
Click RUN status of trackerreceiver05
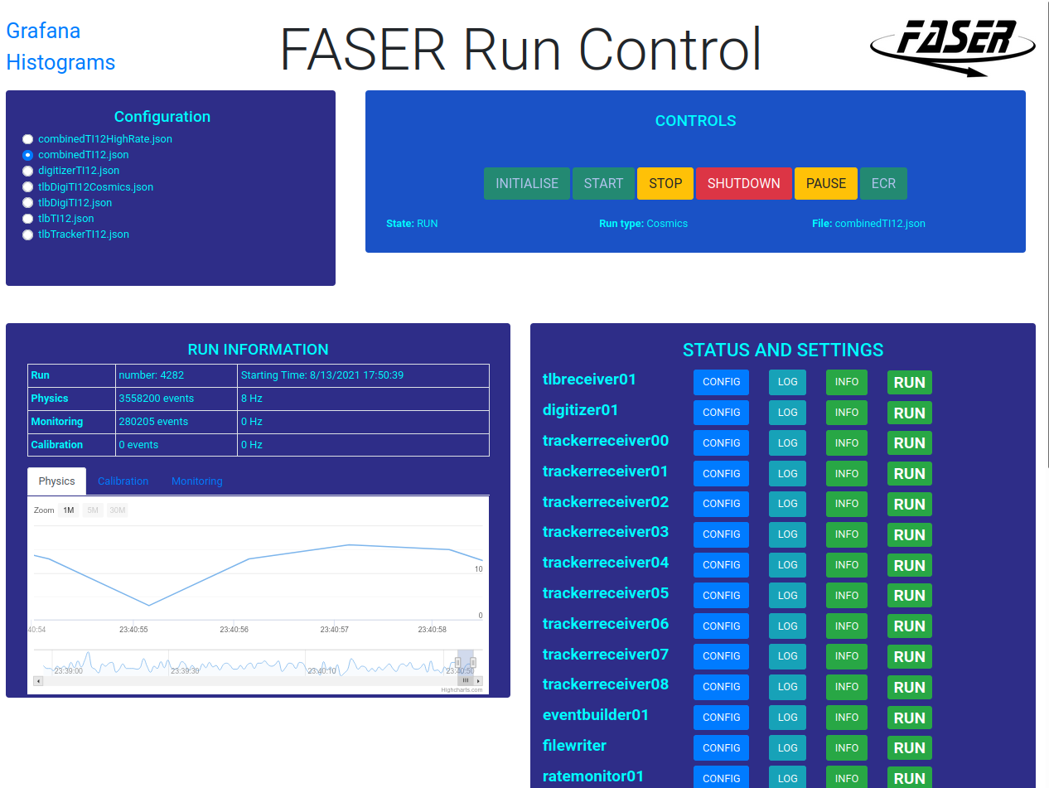[x=910, y=596]
